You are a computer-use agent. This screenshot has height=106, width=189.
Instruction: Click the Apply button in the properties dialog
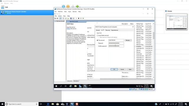130,69
